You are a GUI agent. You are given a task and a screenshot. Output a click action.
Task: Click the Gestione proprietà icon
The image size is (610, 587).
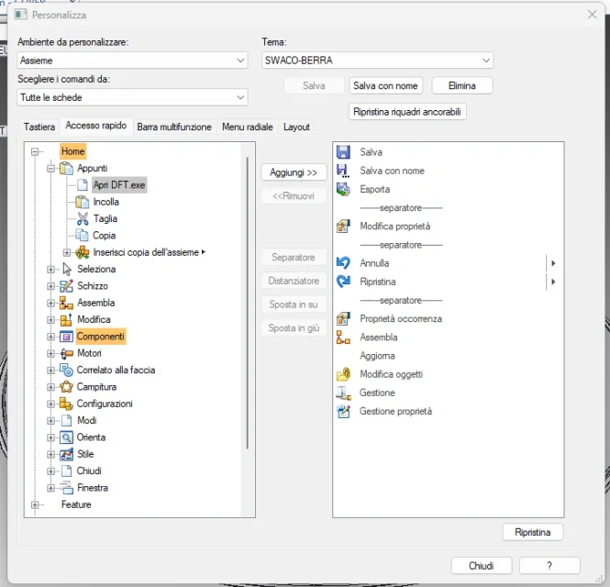(343, 412)
